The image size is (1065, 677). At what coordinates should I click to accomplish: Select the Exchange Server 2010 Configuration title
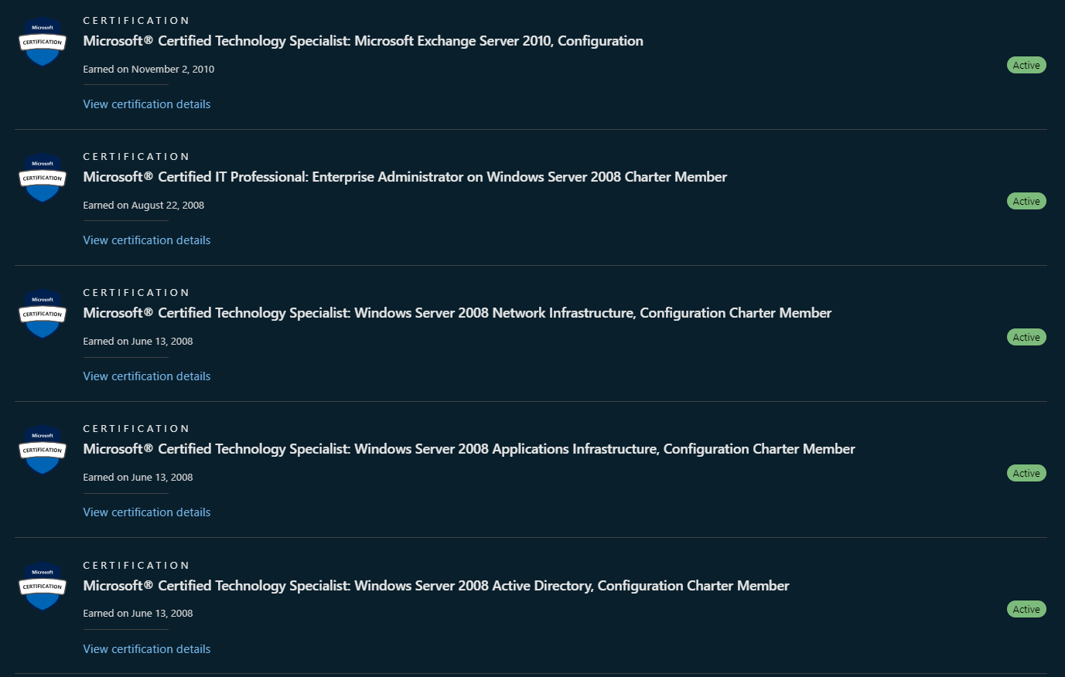(363, 41)
